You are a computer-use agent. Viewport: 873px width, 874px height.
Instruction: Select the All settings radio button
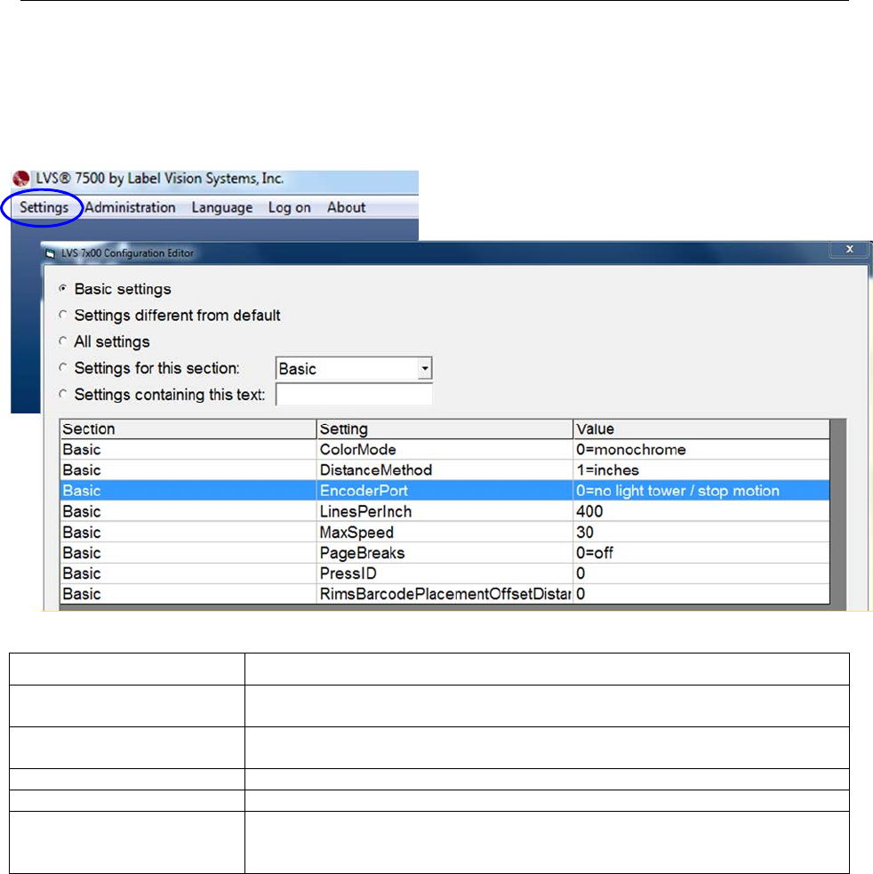pyautogui.click(x=63, y=341)
